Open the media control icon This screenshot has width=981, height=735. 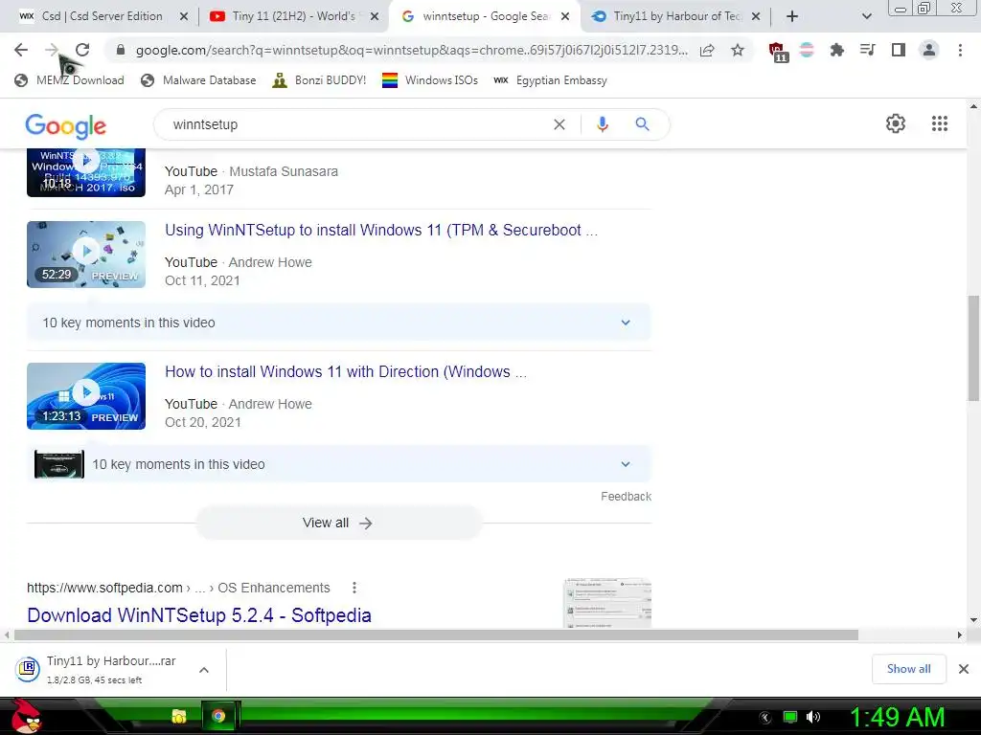tap(867, 50)
